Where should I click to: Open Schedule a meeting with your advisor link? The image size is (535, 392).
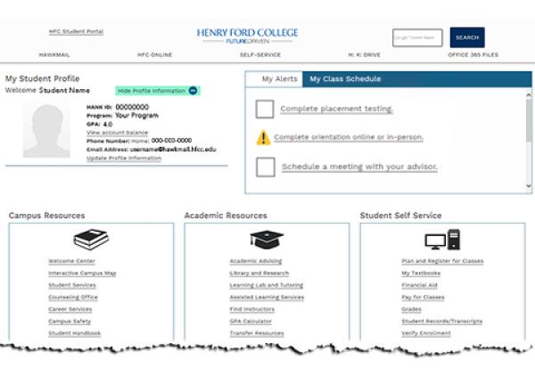(x=359, y=167)
